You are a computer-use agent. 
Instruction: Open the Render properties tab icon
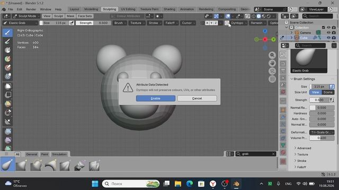pyautogui.click(x=283, y=64)
